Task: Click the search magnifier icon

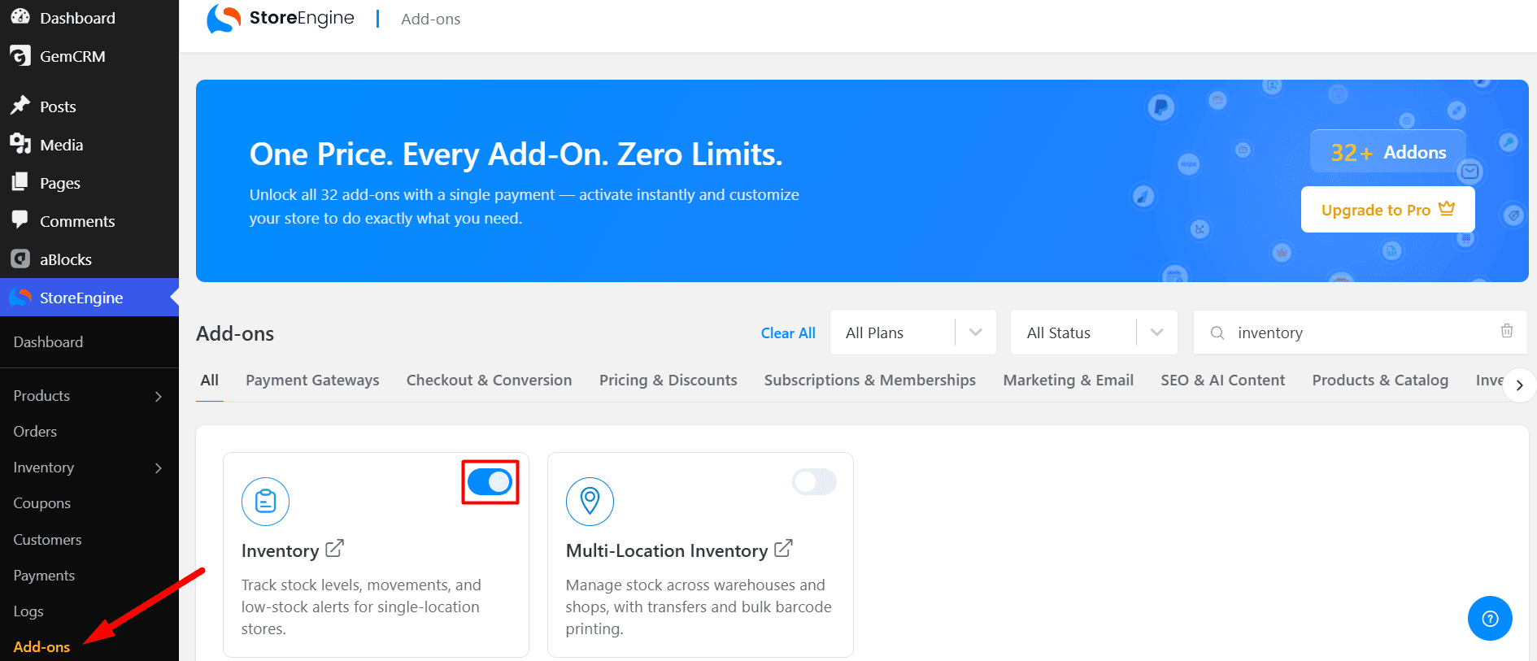Action: point(1217,333)
